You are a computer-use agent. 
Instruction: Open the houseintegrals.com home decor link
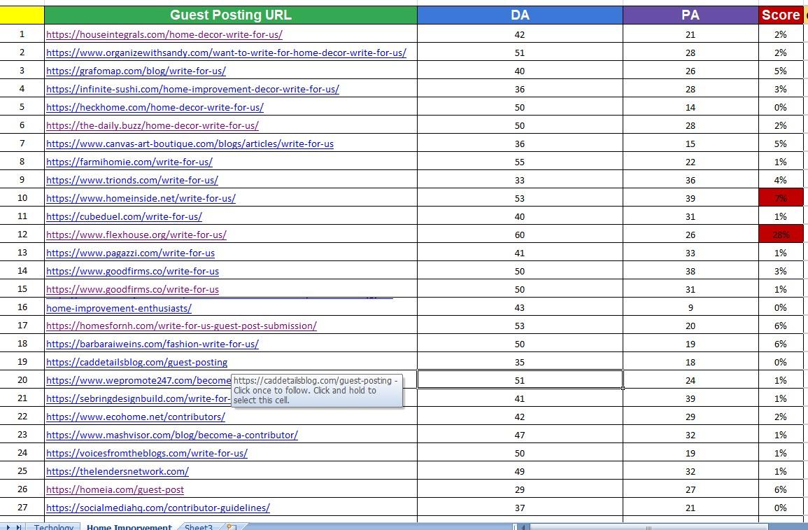tap(164, 34)
